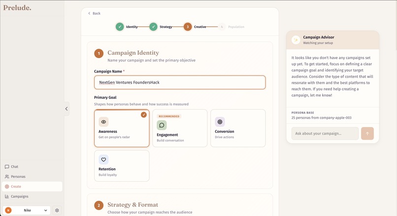Open the Creative step label
Screen dimensions: 397x216
(200, 27)
